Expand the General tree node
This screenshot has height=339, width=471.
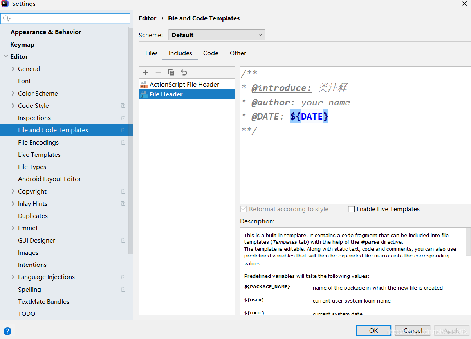(x=13, y=69)
